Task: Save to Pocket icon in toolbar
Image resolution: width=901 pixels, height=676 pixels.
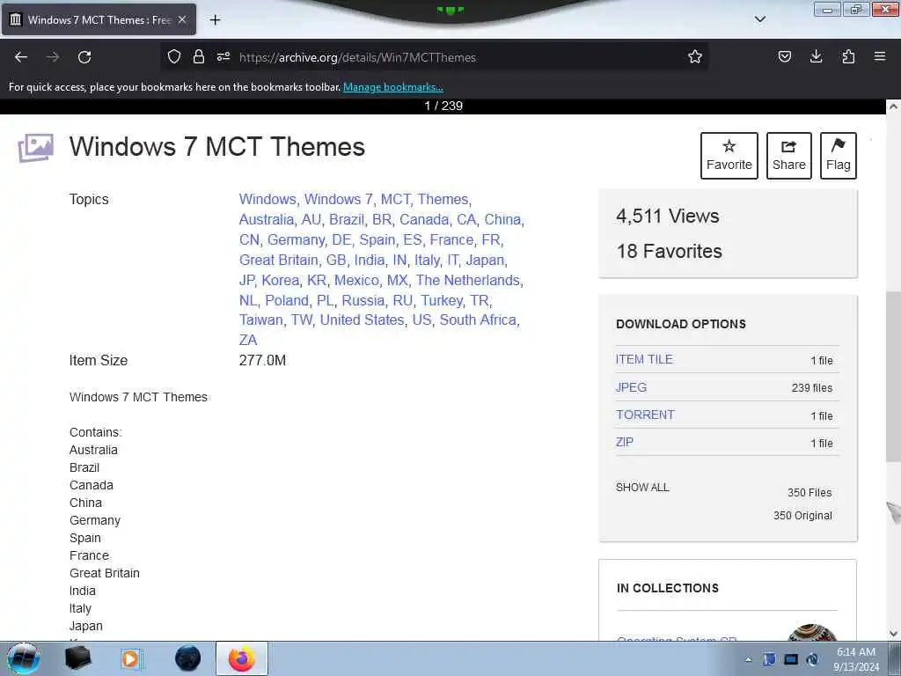Action: pyautogui.click(x=784, y=56)
